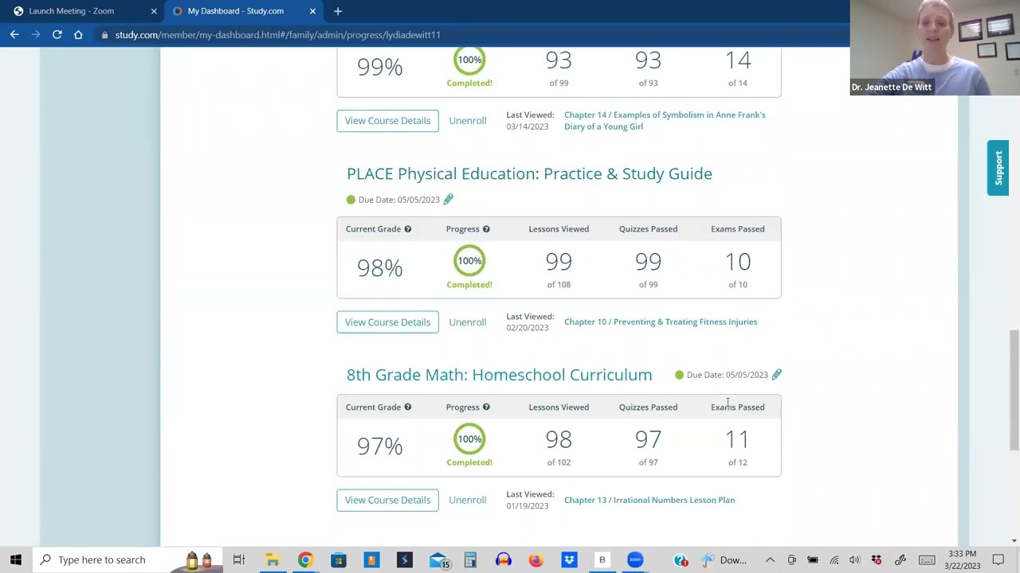Go to the browser home page icon
Viewport: 1020px width, 573px height.
click(78, 34)
